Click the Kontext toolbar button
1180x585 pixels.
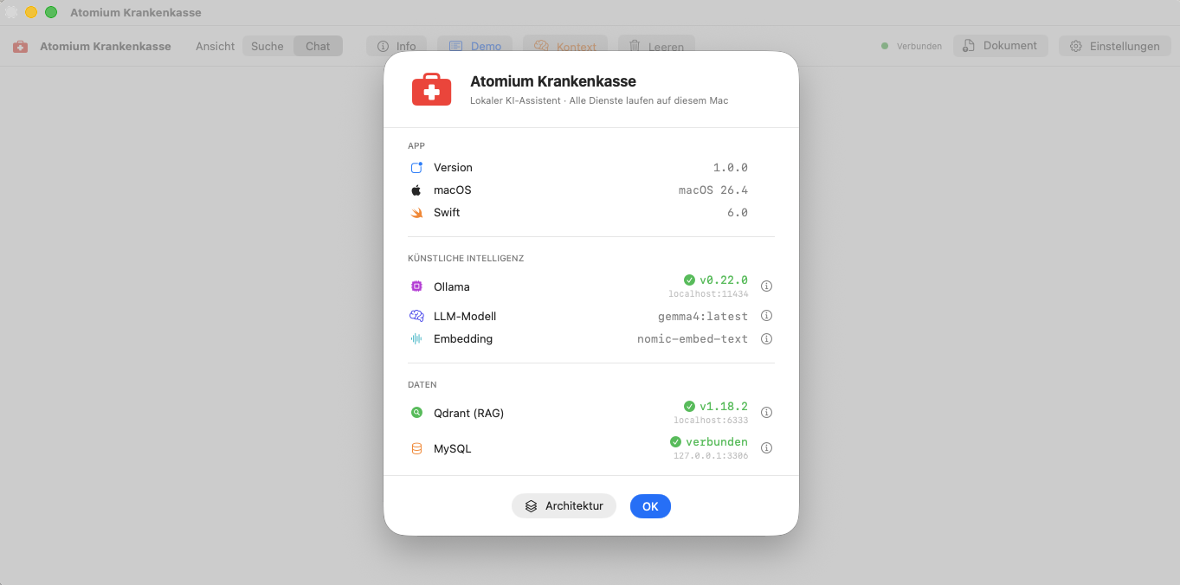pyautogui.click(x=565, y=46)
